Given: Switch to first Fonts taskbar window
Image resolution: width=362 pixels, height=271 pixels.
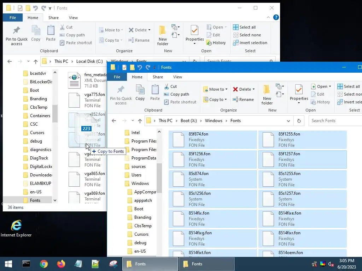Looking at the screenshot, I should pos(150,264).
